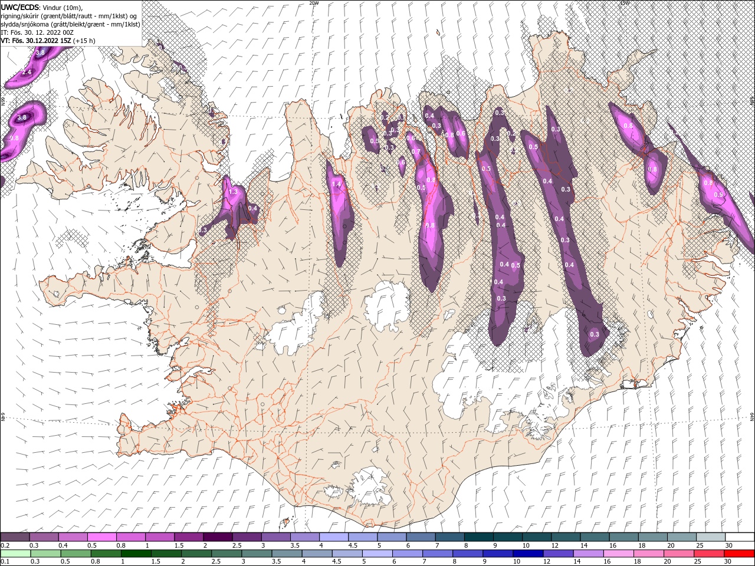Screen dimensions: 755x566
Task: Pick dark teal upper swatch between 8 and 9
Action: click(478, 537)
